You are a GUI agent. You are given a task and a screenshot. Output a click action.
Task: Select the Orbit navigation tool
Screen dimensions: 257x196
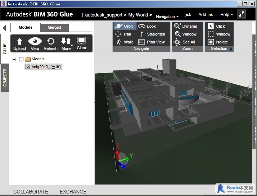tap(124, 26)
